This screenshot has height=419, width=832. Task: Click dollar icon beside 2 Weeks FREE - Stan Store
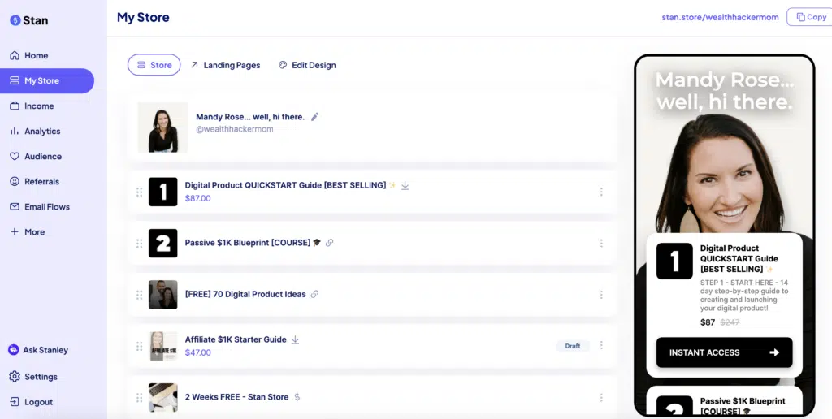(297, 397)
